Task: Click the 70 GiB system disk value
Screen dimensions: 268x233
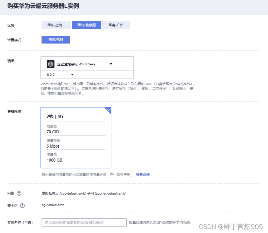Action: click(53, 132)
